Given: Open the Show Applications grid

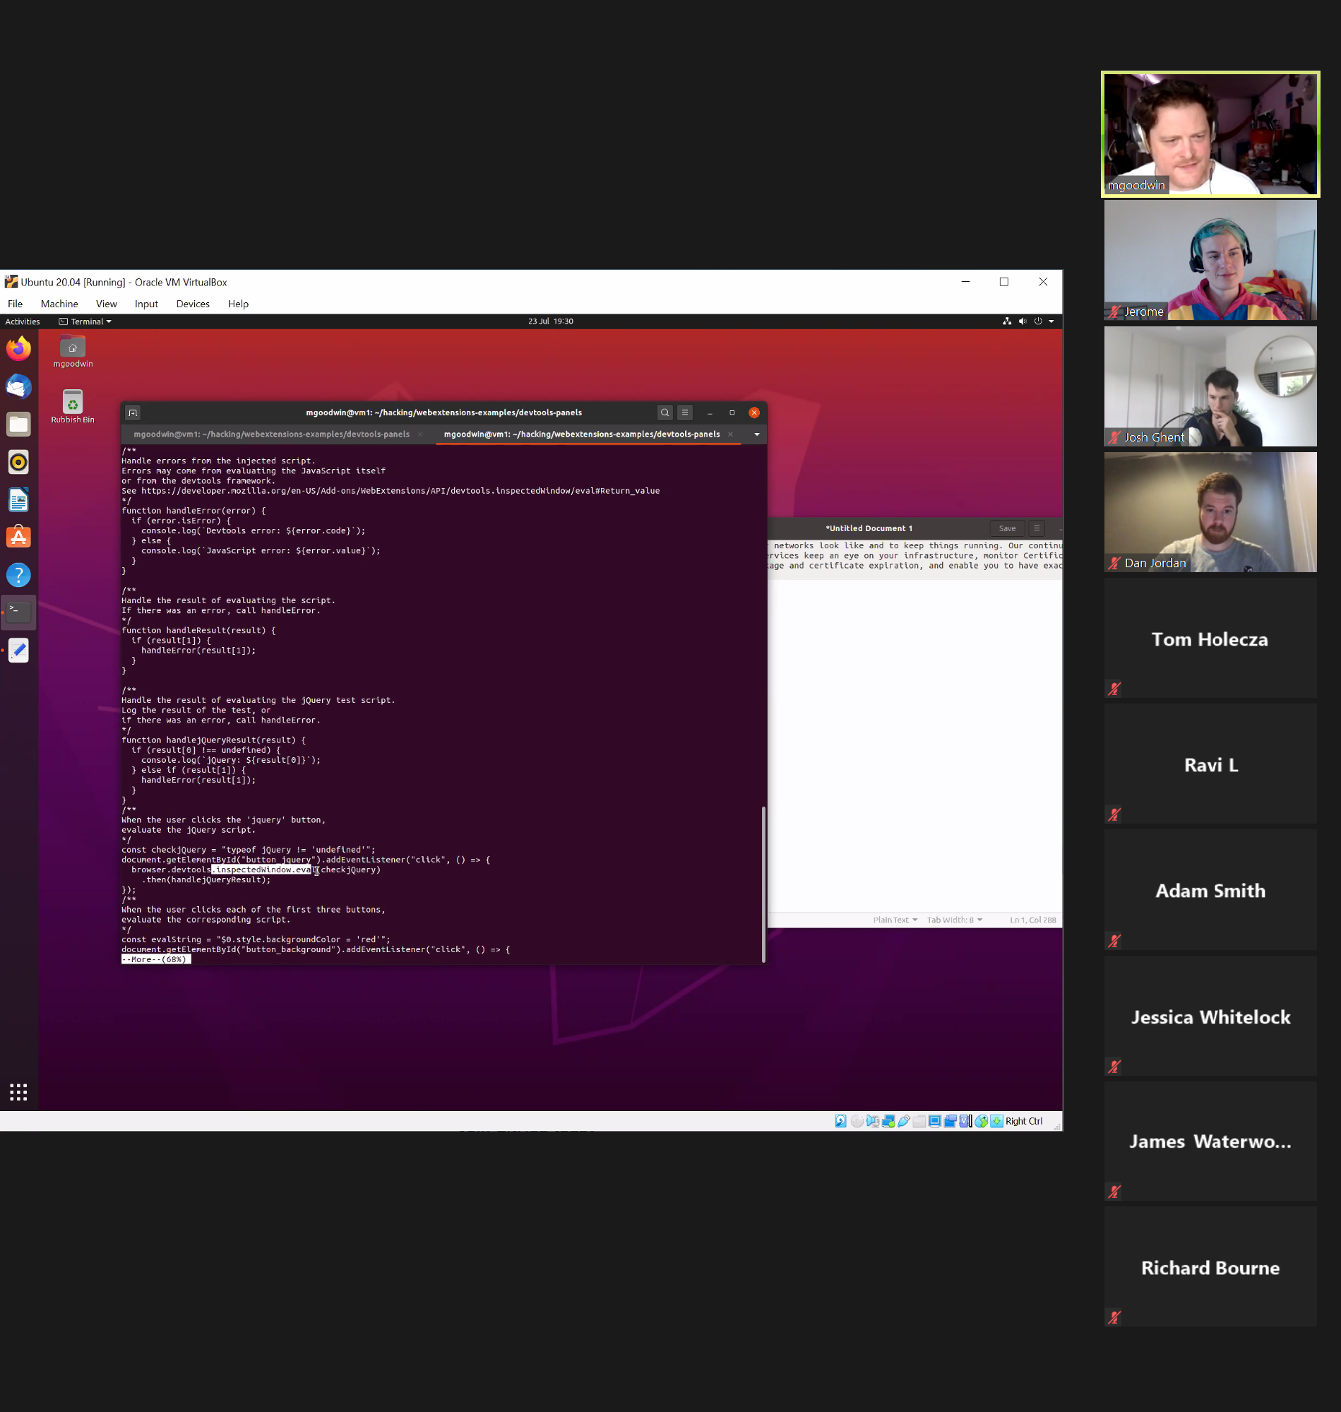Looking at the screenshot, I should (18, 1092).
